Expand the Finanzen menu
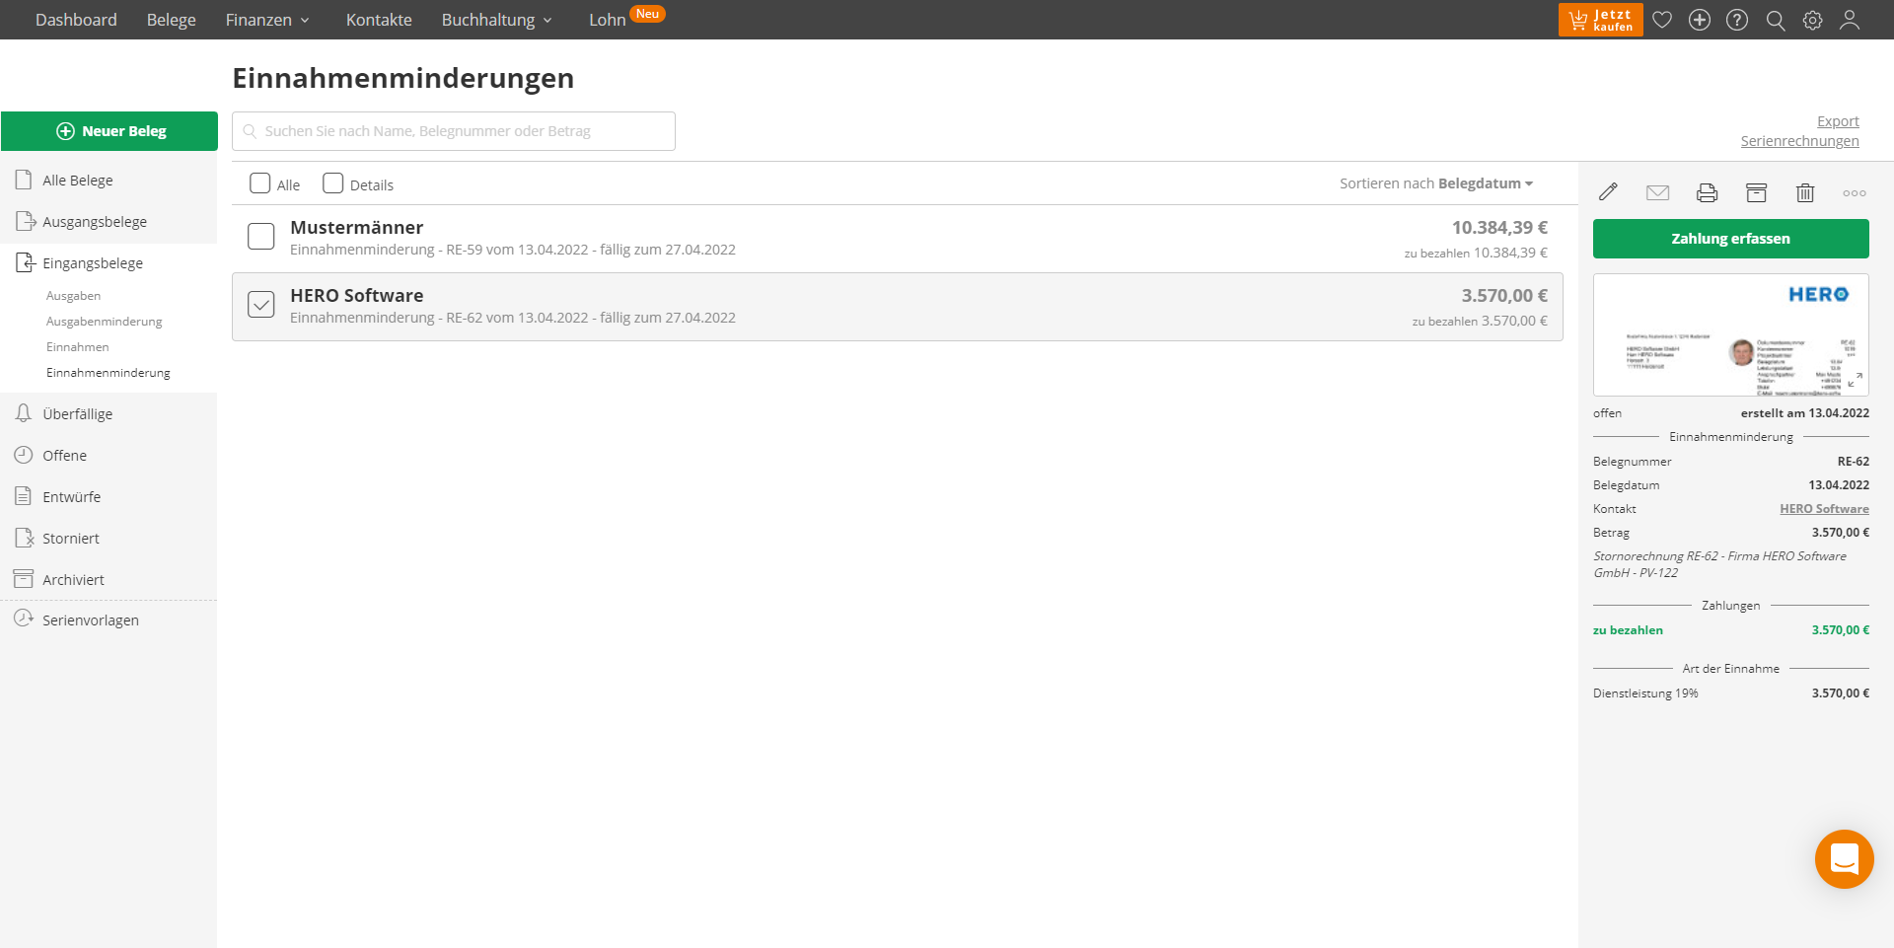 coord(267,20)
